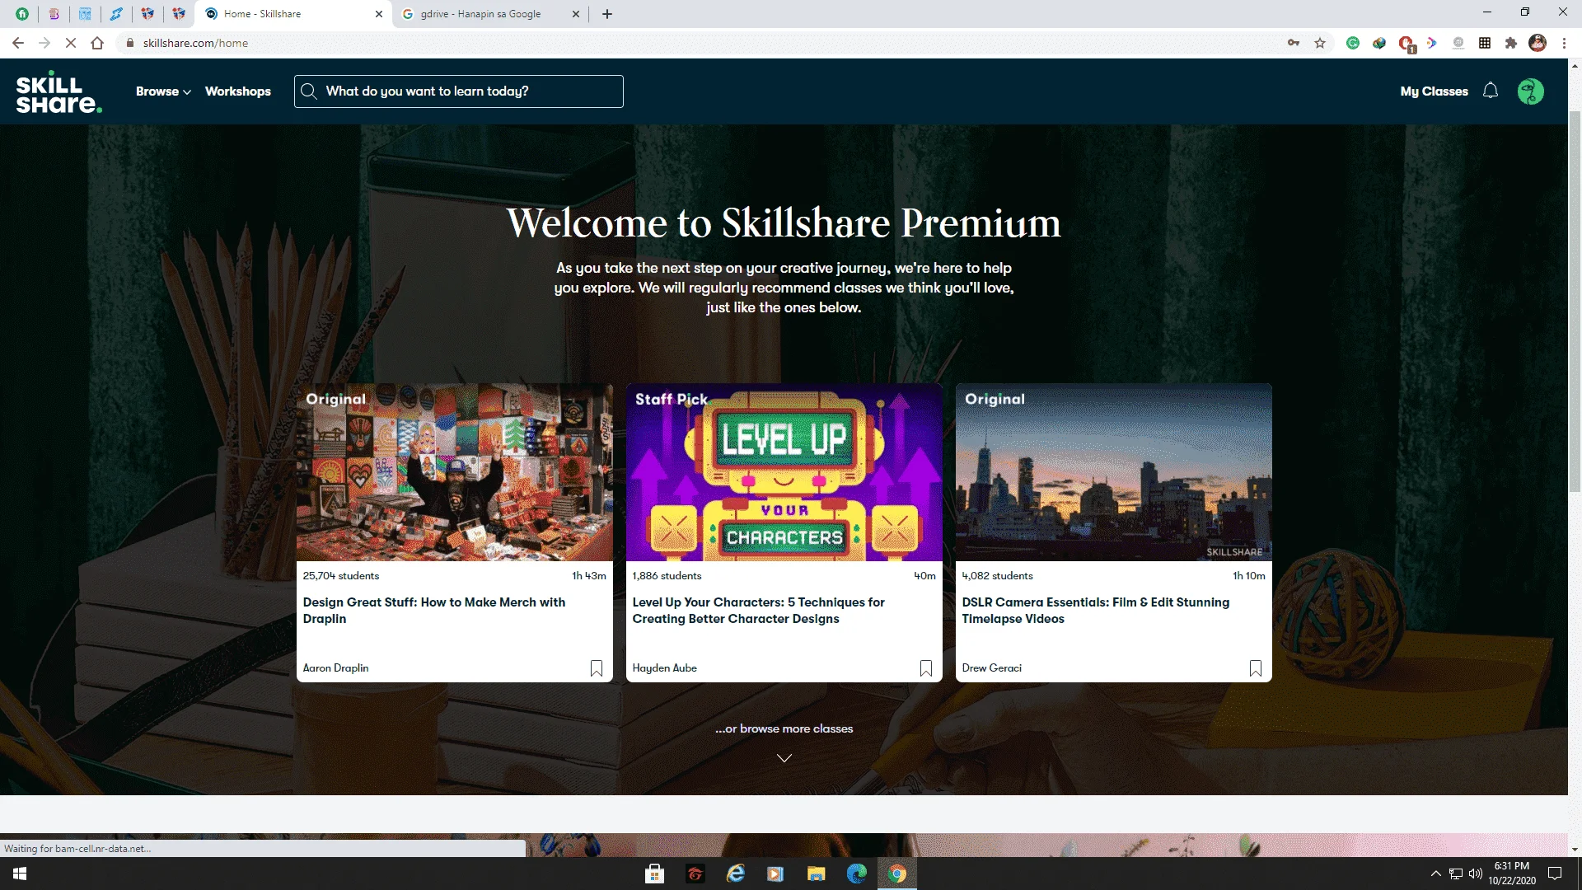Bookmark the Hayden Aube character class
The height and width of the screenshot is (890, 1582).
coord(926,668)
